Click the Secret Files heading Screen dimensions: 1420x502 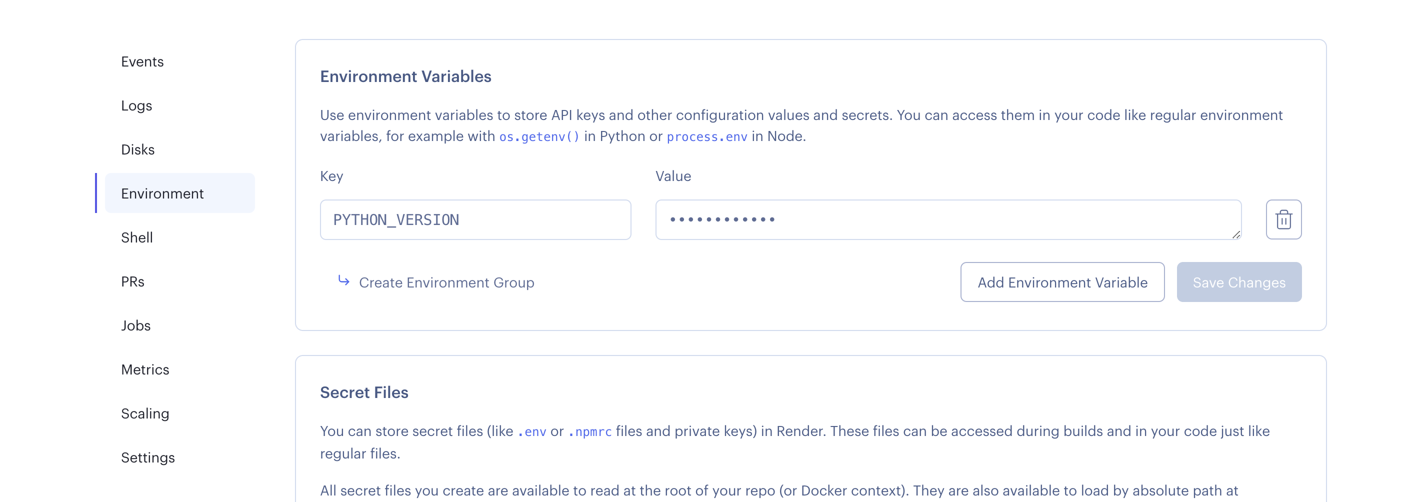pyautogui.click(x=364, y=392)
